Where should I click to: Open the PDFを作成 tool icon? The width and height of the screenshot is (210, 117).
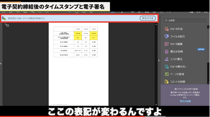(167, 29)
